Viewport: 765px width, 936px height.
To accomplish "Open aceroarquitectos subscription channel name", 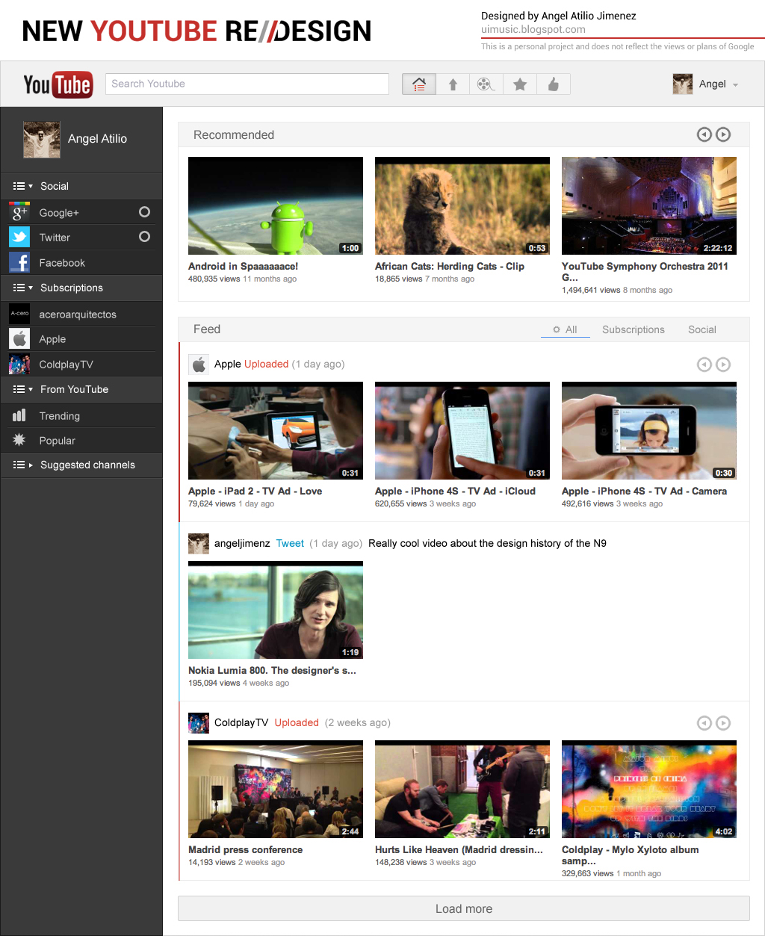I will click(x=78, y=314).
